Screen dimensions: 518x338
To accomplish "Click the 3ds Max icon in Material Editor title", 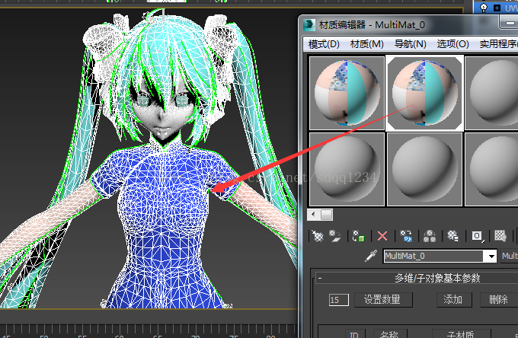I will [309, 25].
